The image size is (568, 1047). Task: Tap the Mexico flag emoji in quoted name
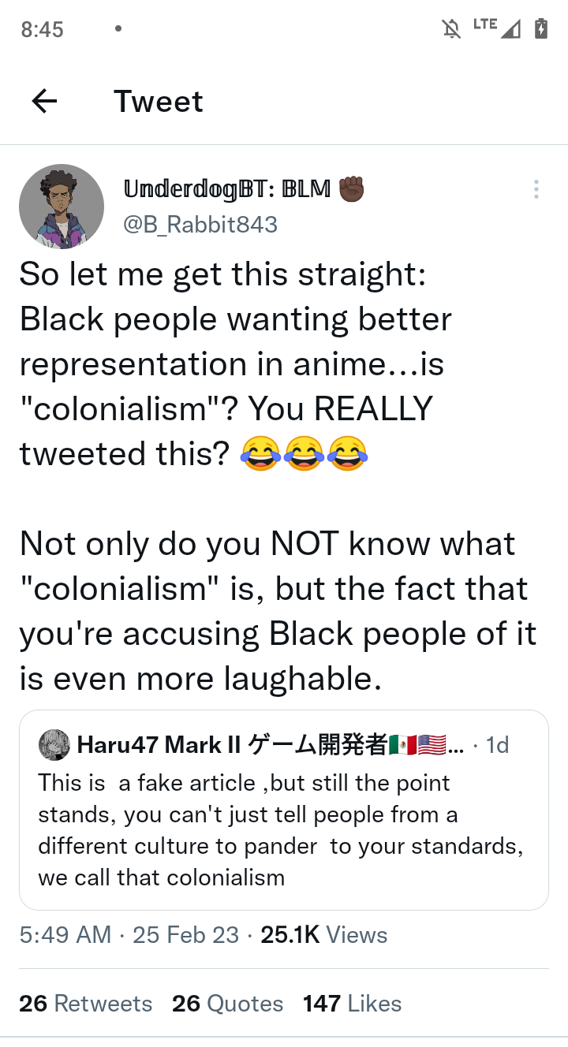coord(402,745)
